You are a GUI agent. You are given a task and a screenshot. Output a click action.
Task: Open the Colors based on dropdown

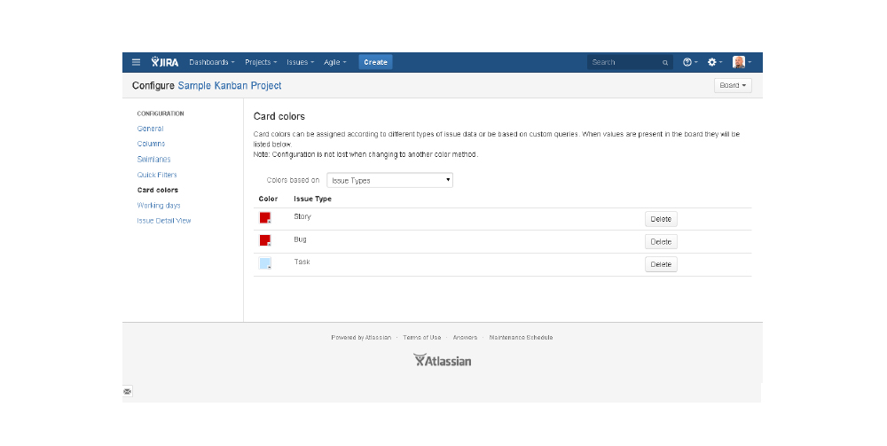[x=389, y=180]
